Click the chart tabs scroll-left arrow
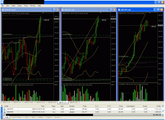 (x=161, y=103)
